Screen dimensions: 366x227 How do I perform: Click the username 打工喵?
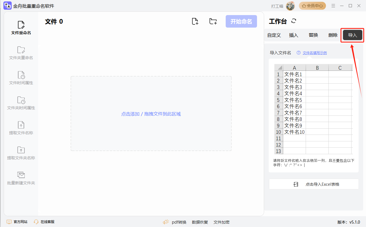277,6
